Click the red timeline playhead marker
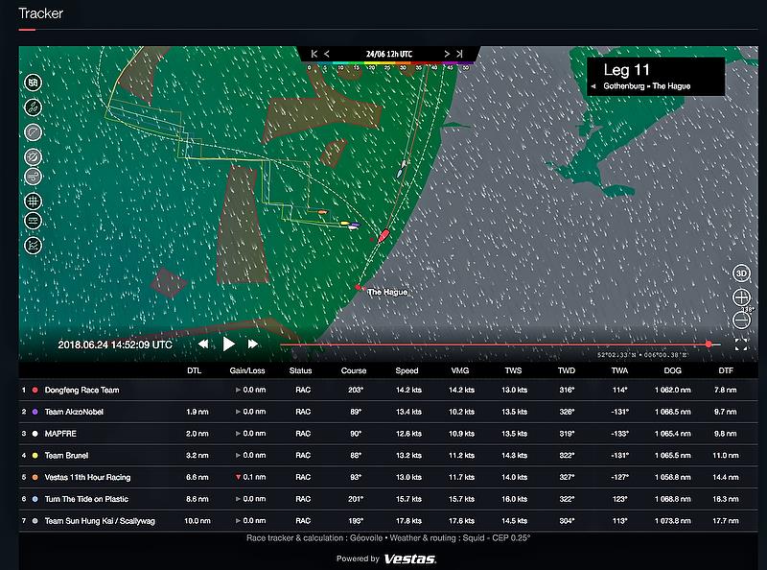The image size is (767, 570). [709, 344]
